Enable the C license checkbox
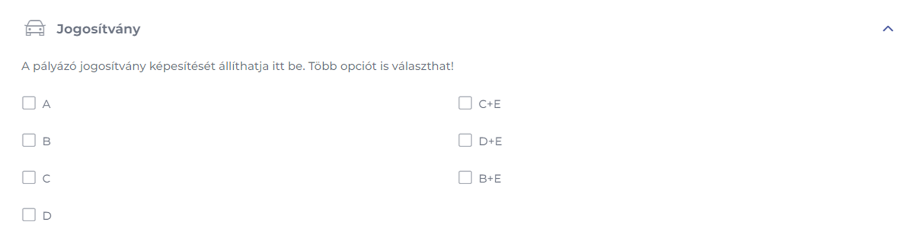The height and width of the screenshot is (238, 917). (x=29, y=178)
